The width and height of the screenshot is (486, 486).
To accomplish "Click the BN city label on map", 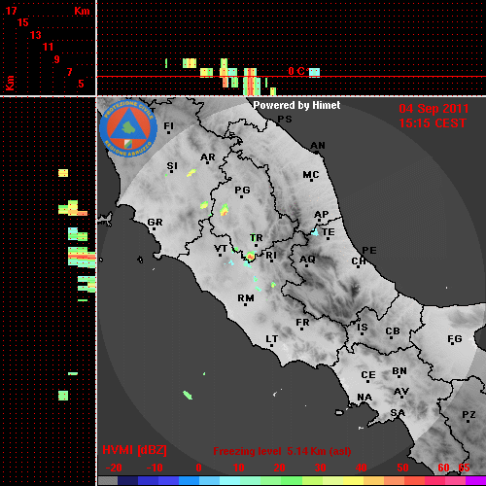I will click(x=399, y=370).
